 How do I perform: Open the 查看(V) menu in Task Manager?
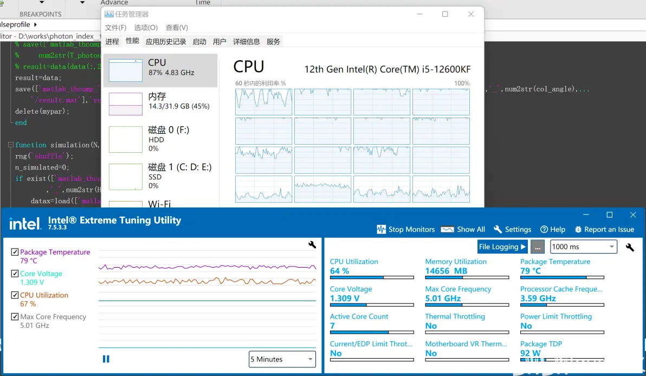click(177, 28)
